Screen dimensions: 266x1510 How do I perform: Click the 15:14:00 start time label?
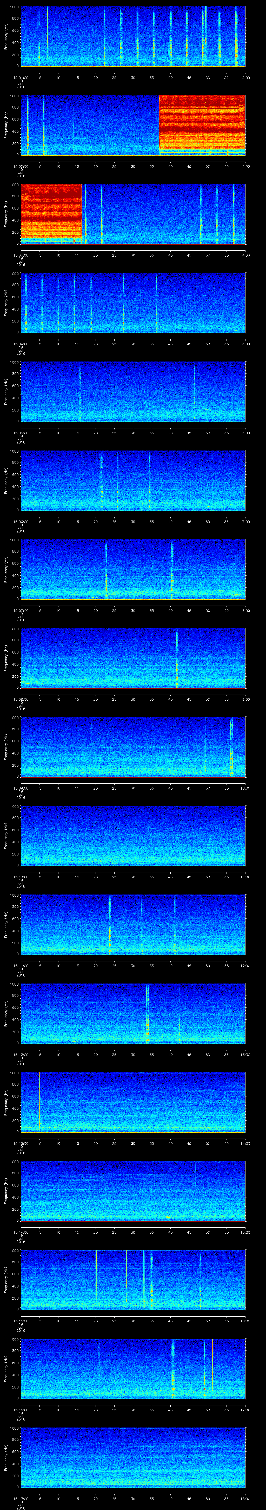tap(21, 1232)
